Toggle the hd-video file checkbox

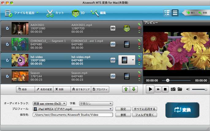[8, 60]
